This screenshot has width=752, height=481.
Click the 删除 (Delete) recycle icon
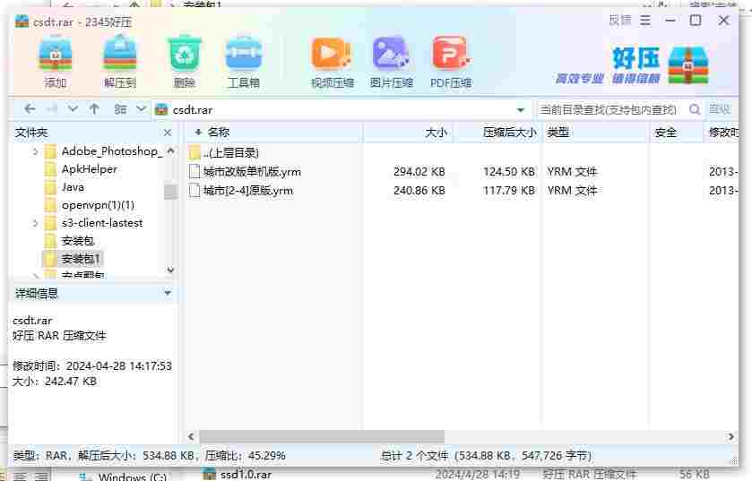click(184, 63)
